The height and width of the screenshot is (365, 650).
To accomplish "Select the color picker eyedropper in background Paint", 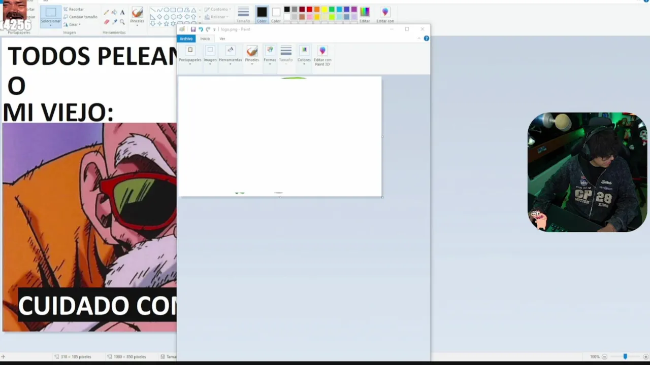I will [114, 22].
